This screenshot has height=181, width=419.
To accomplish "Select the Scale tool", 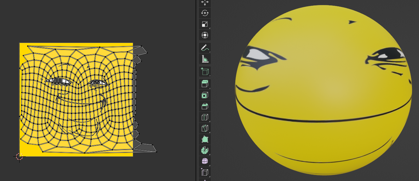I will pyautogui.click(x=205, y=24).
